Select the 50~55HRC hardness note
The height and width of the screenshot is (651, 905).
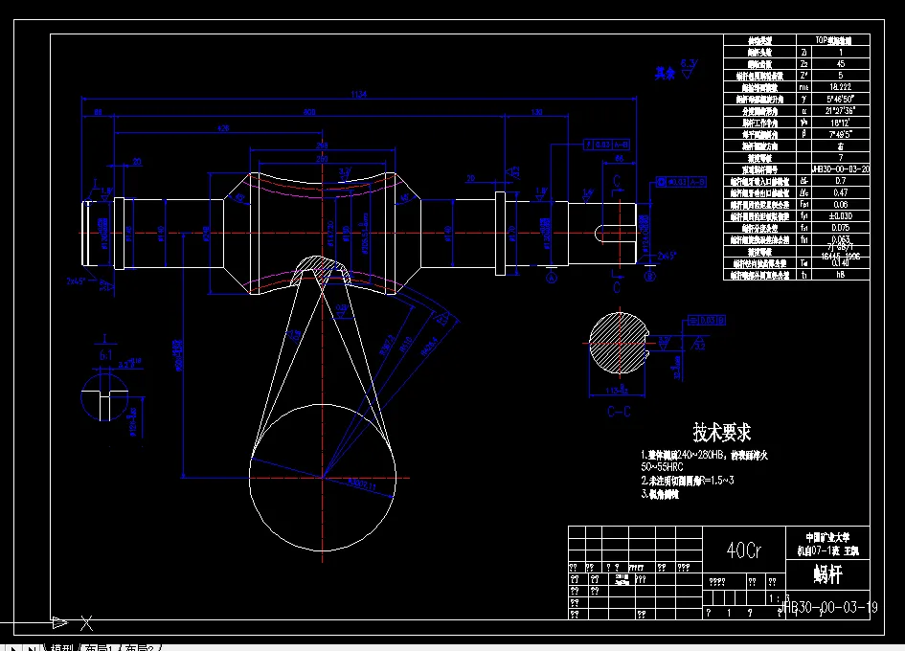pyautogui.click(x=662, y=467)
